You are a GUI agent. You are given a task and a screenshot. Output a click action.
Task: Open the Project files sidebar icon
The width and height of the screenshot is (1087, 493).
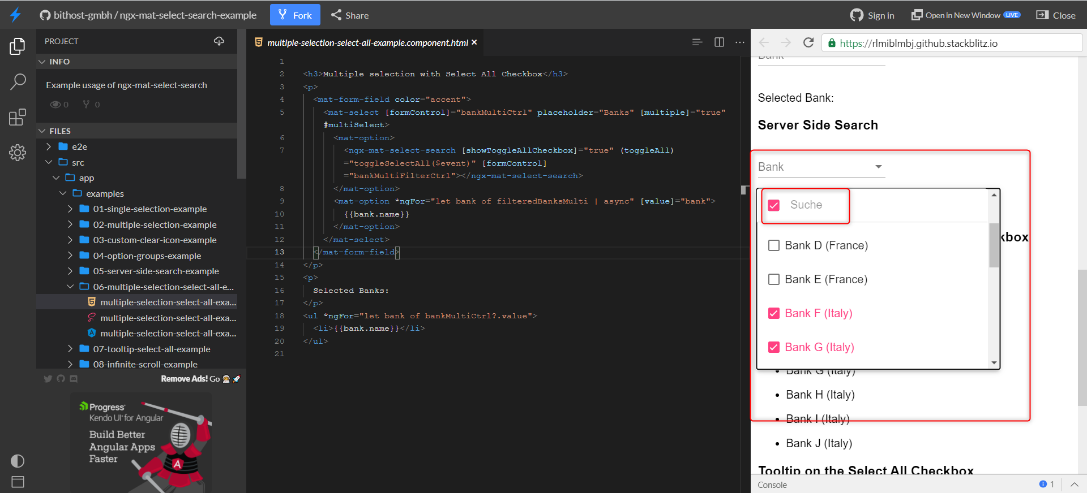pos(18,46)
